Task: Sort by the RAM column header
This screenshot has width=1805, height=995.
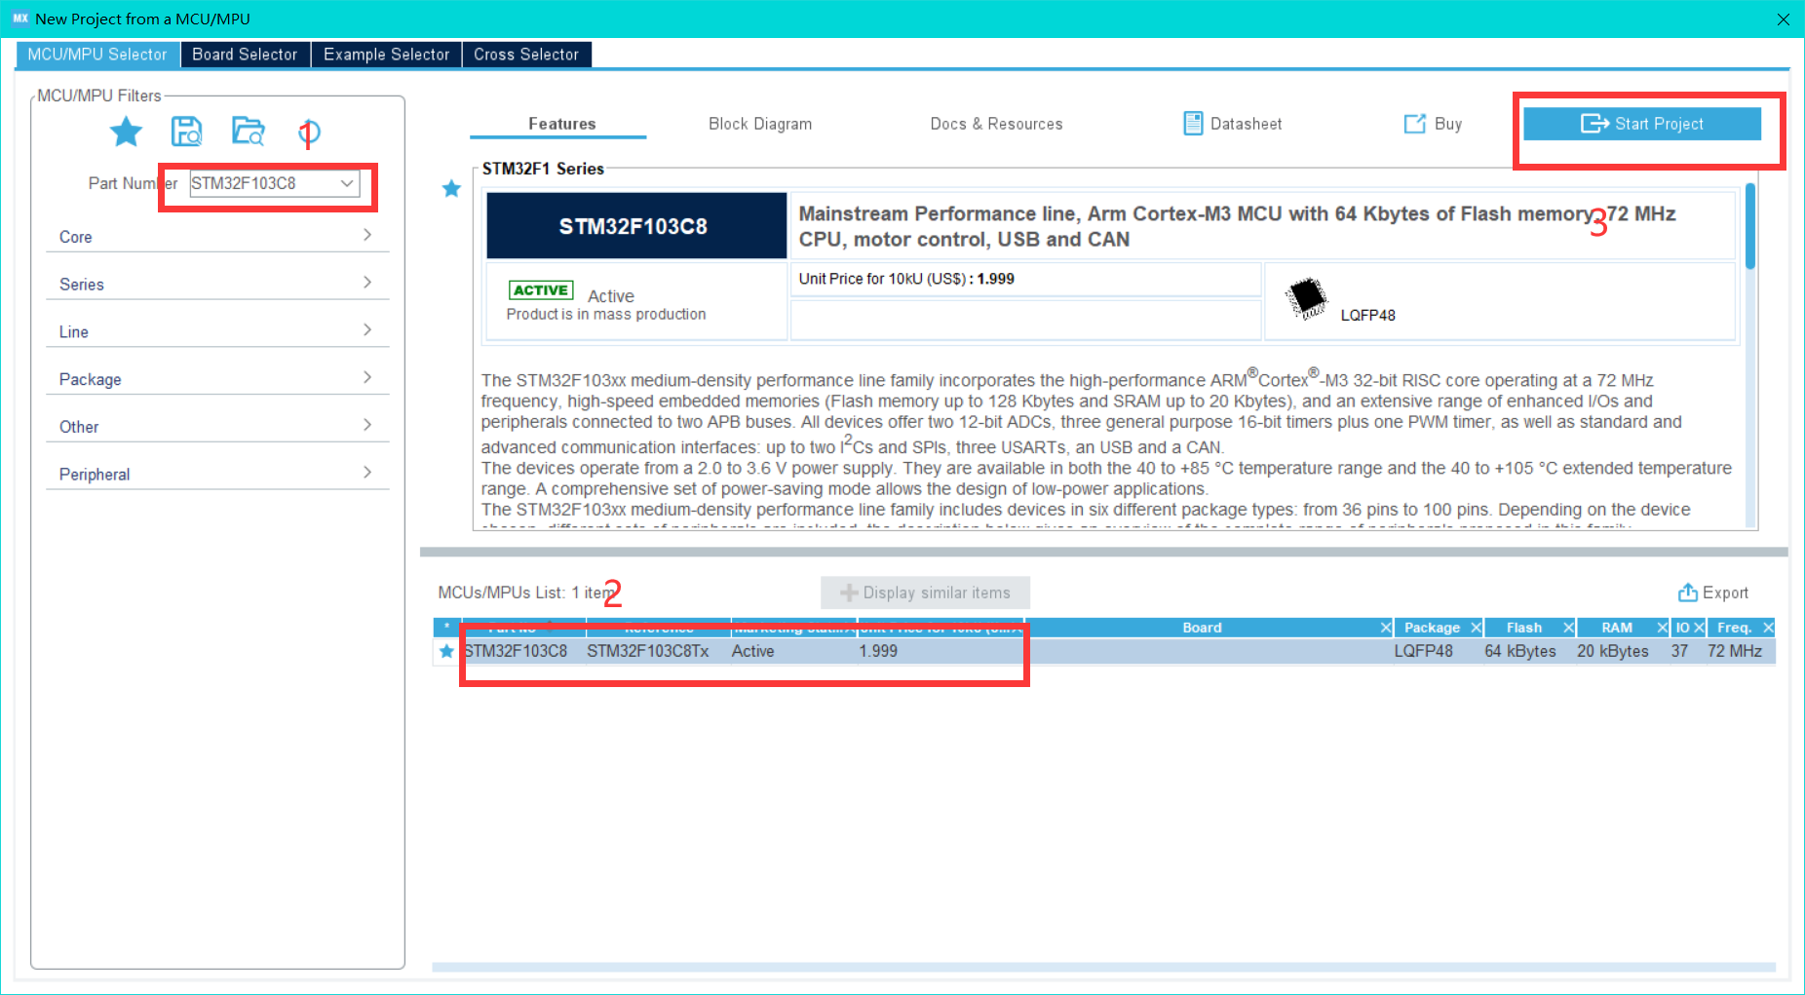Action: [x=1616, y=628]
